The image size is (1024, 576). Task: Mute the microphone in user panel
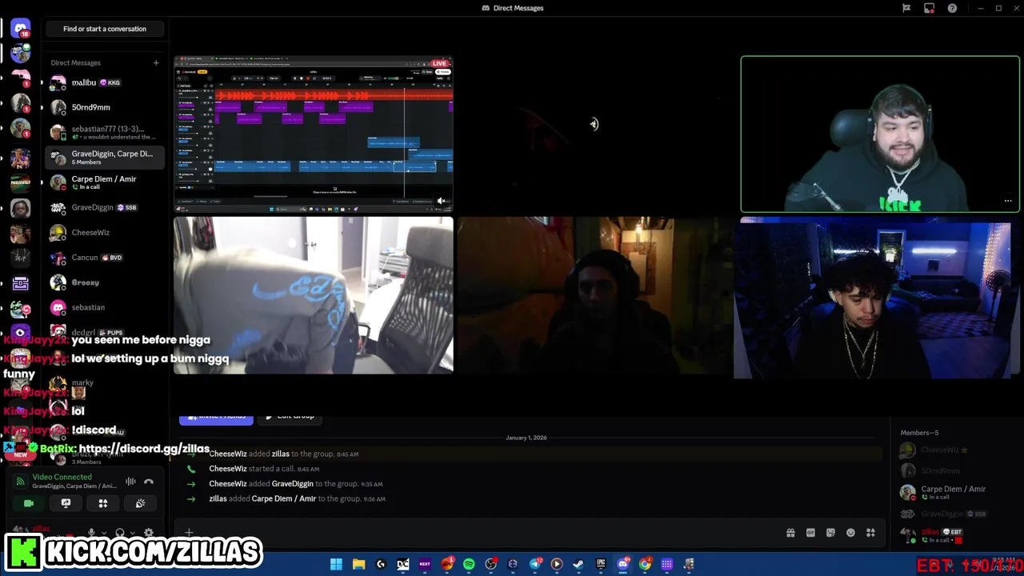[x=91, y=533]
